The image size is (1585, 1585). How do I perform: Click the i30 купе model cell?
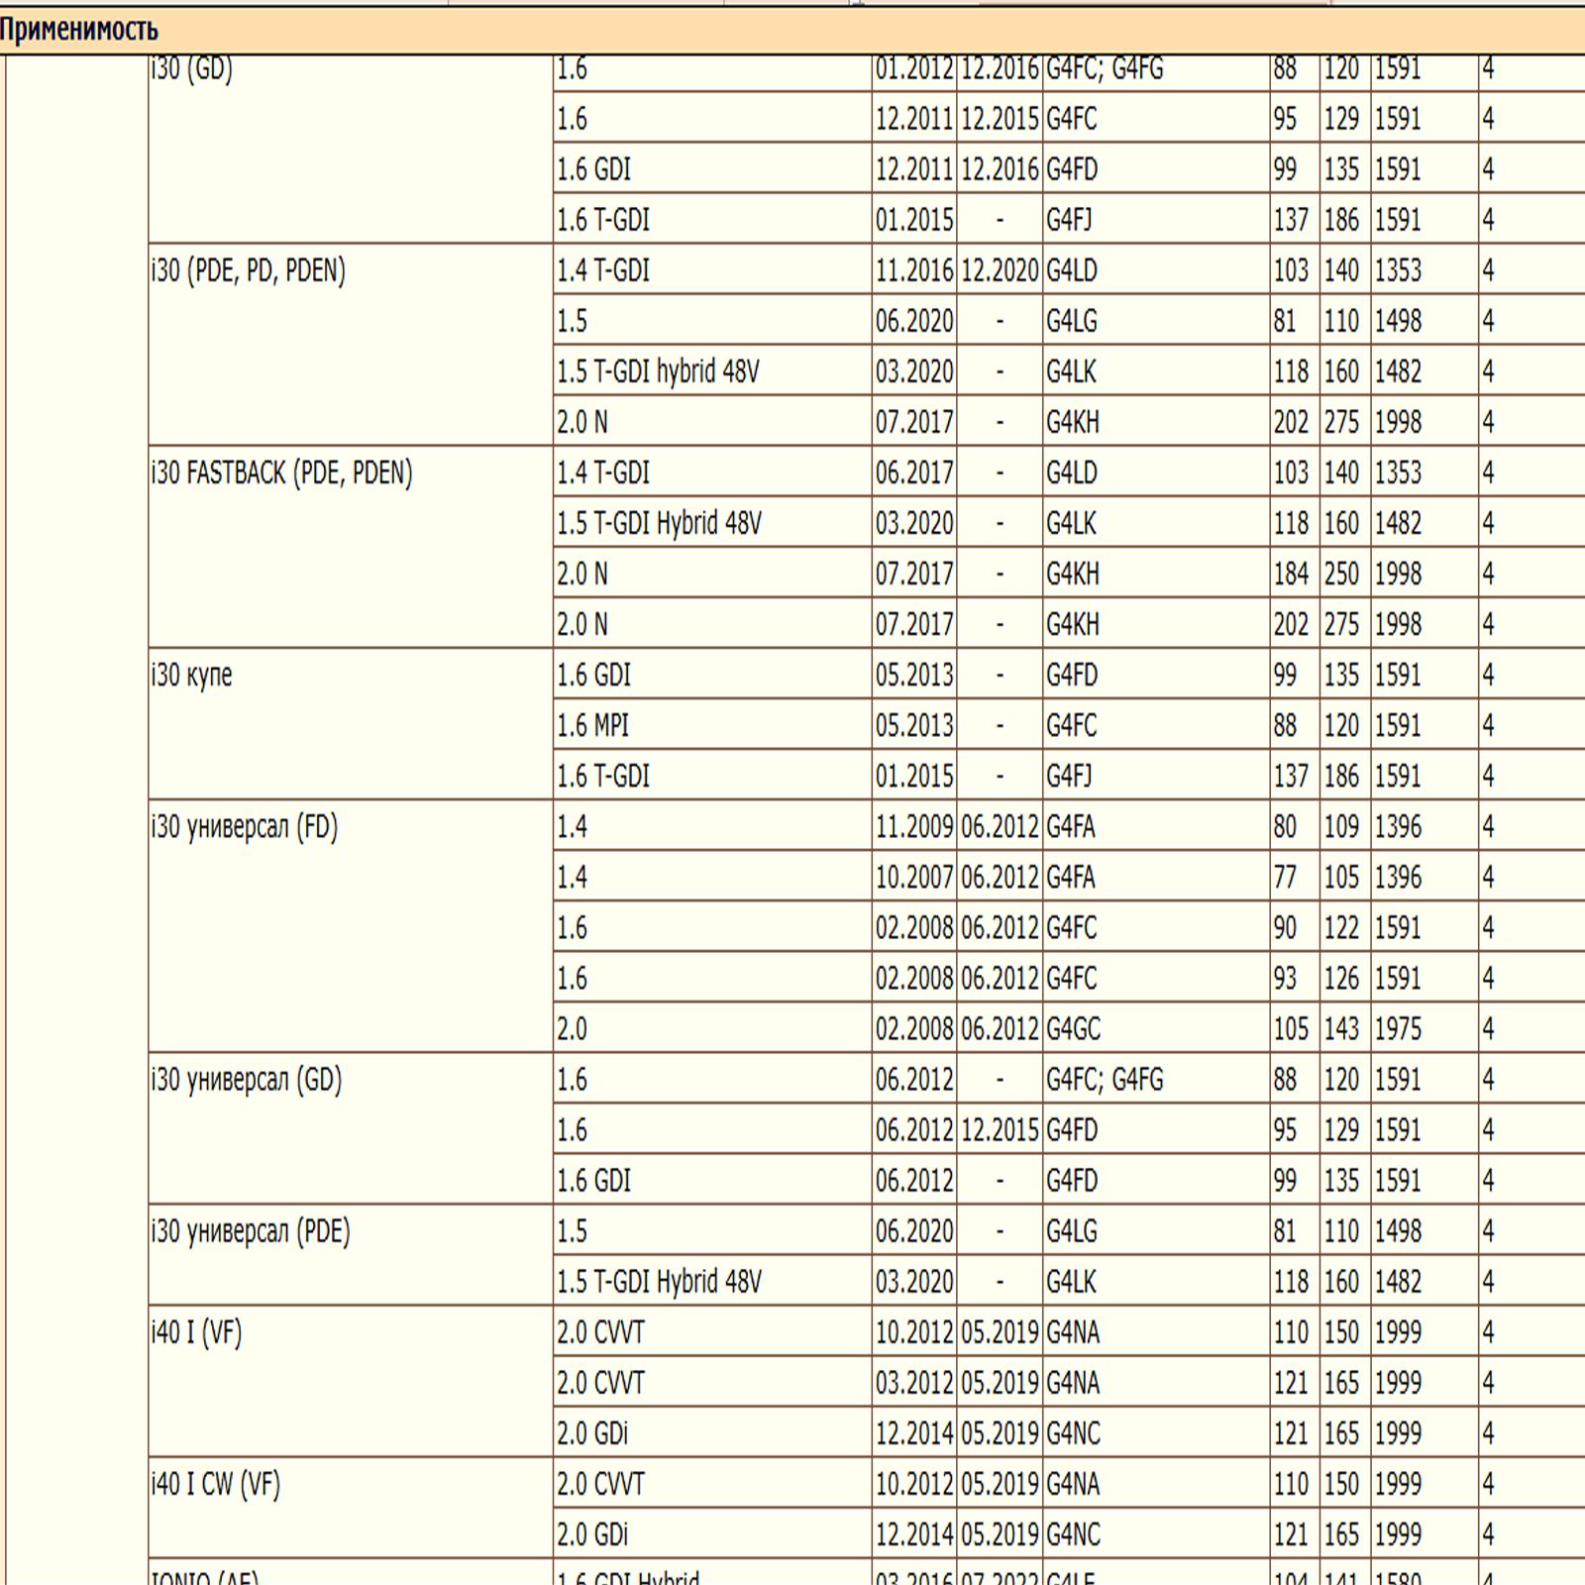click(192, 676)
